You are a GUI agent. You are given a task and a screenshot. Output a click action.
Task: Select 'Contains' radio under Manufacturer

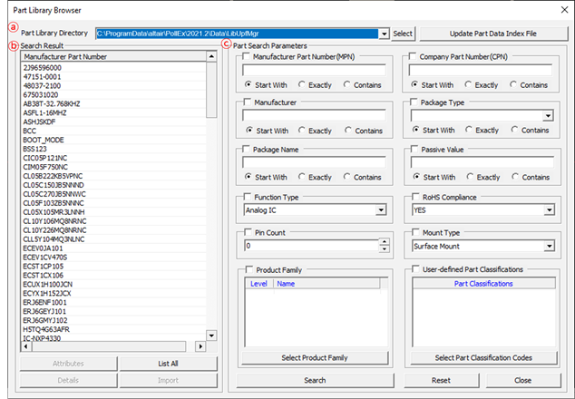point(349,131)
